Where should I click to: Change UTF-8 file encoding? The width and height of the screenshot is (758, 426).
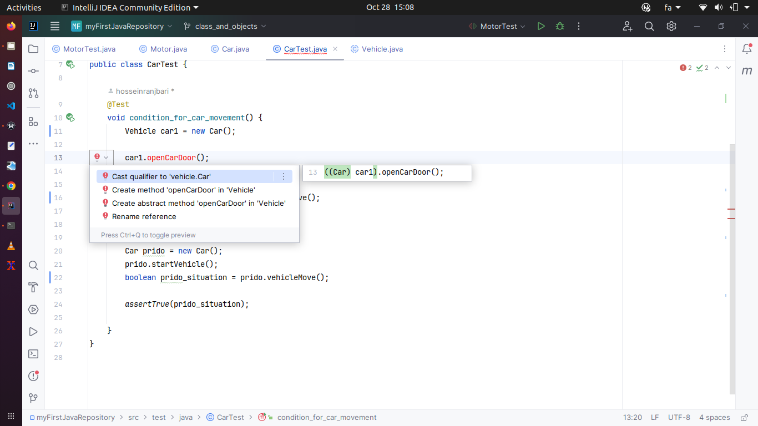pyautogui.click(x=679, y=417)
